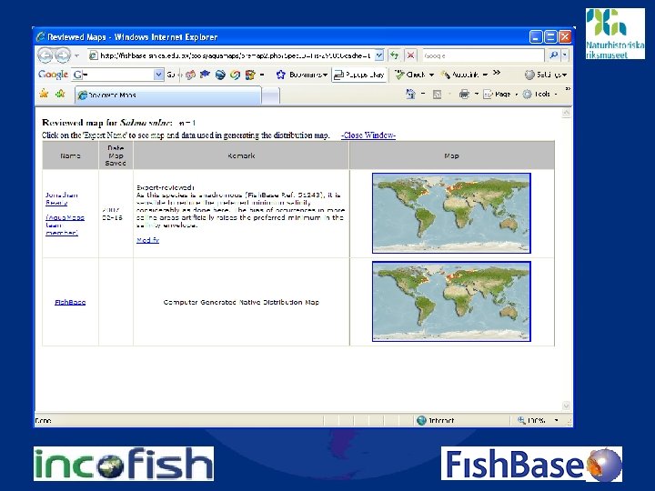This screenshot has height=491, width=655.
Task: Show more Google toolbar buttons chevron
Action: [x=497, y=73]
